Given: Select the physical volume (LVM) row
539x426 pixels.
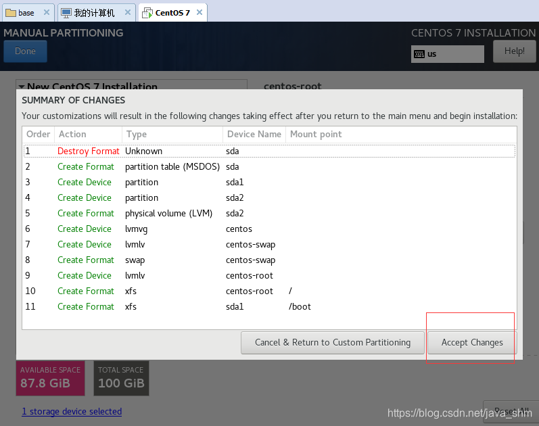Looking at the screenshot, I should (269, 214).
